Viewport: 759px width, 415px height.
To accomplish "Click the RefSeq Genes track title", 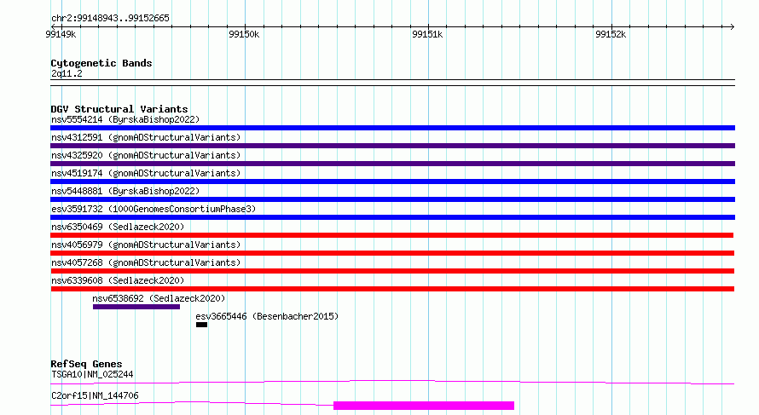I will click(86, 364).
